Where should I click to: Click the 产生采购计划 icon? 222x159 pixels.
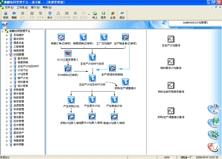(72, 100)
